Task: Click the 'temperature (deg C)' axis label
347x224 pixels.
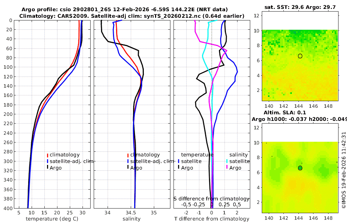Action: tap(52, 219)
